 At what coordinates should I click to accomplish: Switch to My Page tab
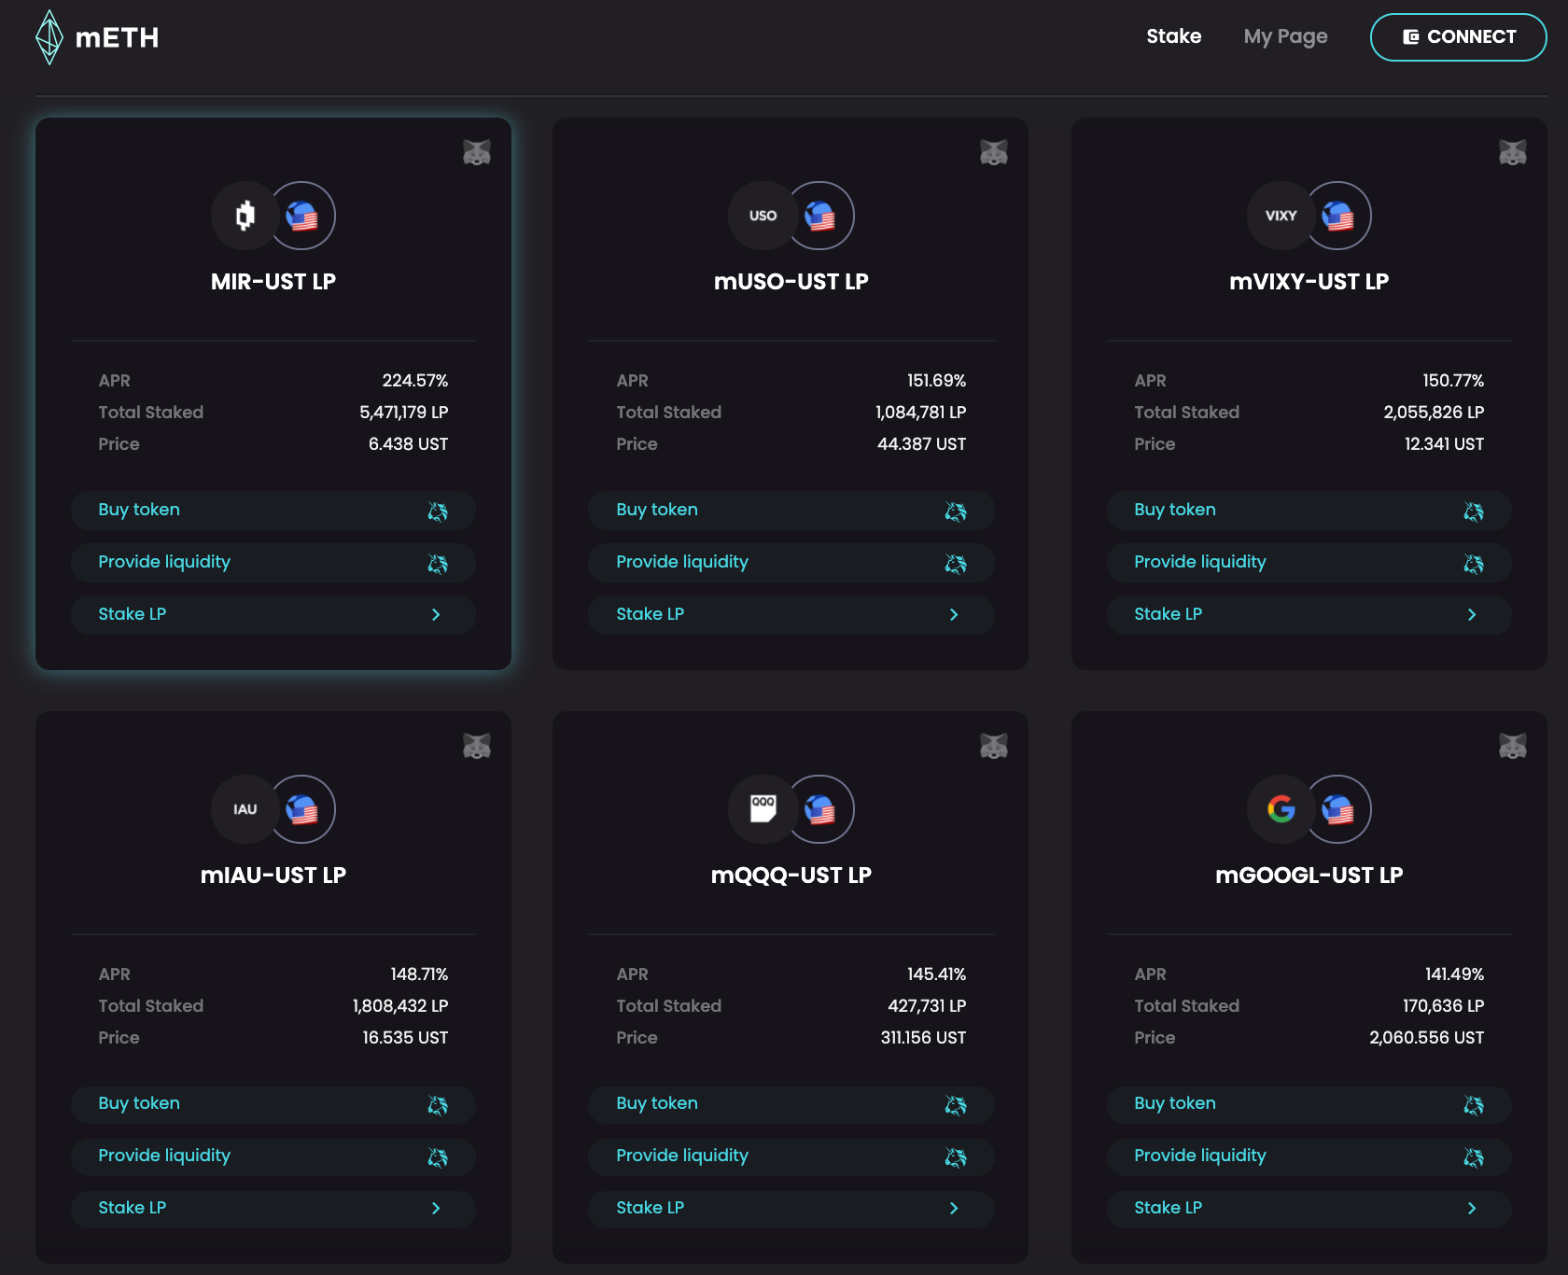1285,36
